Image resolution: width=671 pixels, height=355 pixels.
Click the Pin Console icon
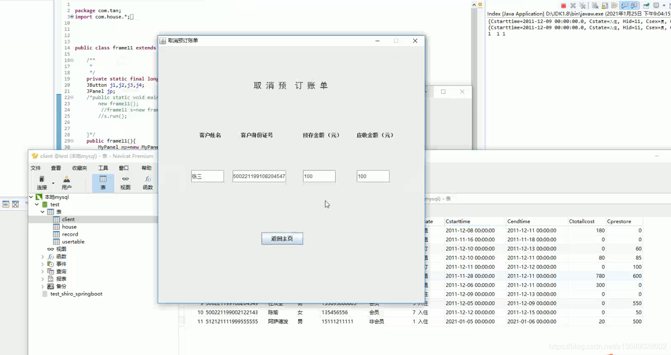tap(646, 6)
